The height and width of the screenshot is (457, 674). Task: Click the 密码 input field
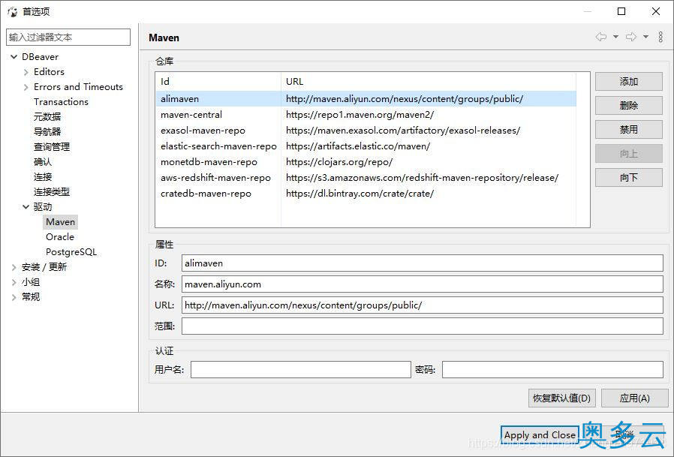pos(552,370)
